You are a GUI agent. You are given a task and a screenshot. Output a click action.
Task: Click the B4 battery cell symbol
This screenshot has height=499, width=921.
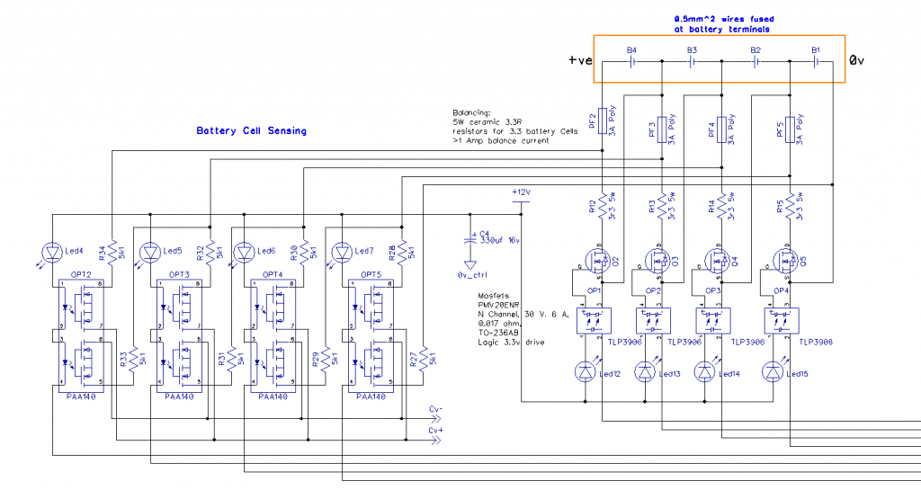click(x=631, y=62)
